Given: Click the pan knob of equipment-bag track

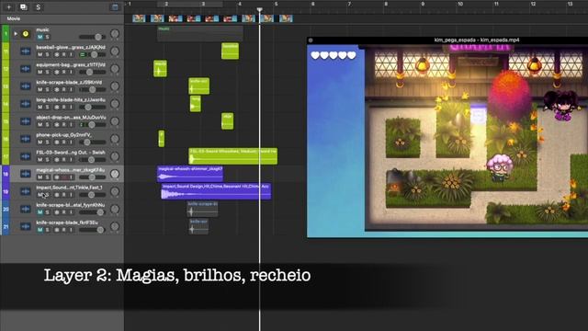Looking at the screenshot, I should [115, 69].
